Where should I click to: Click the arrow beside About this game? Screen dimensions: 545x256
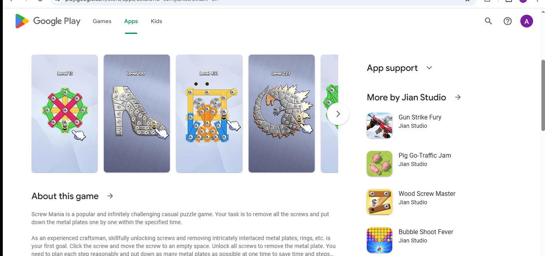click(110, 196)
